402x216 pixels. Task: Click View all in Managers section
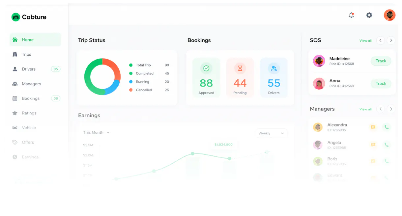point(365,109)
